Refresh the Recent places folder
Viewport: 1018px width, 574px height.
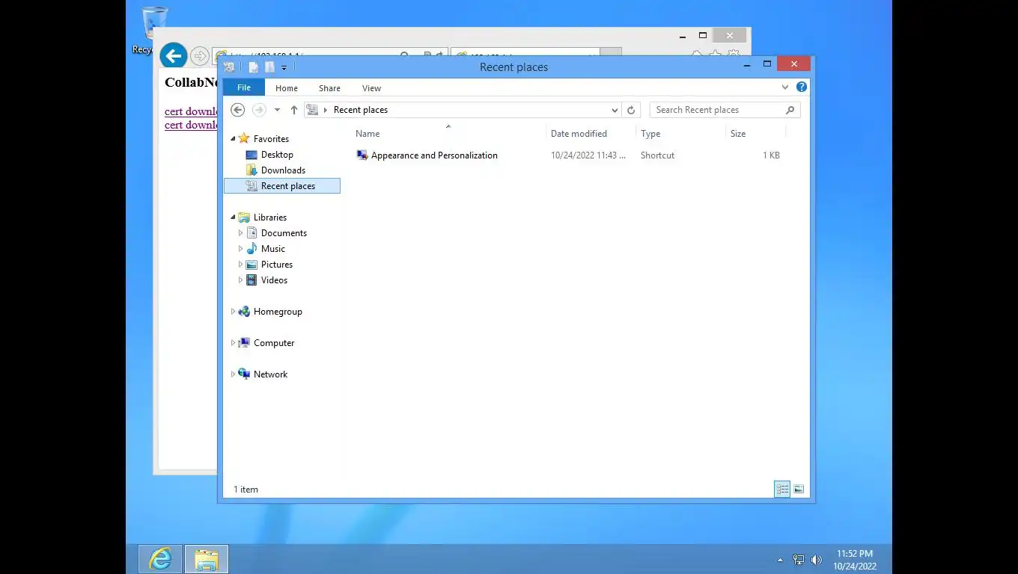(x=631, y=110)
